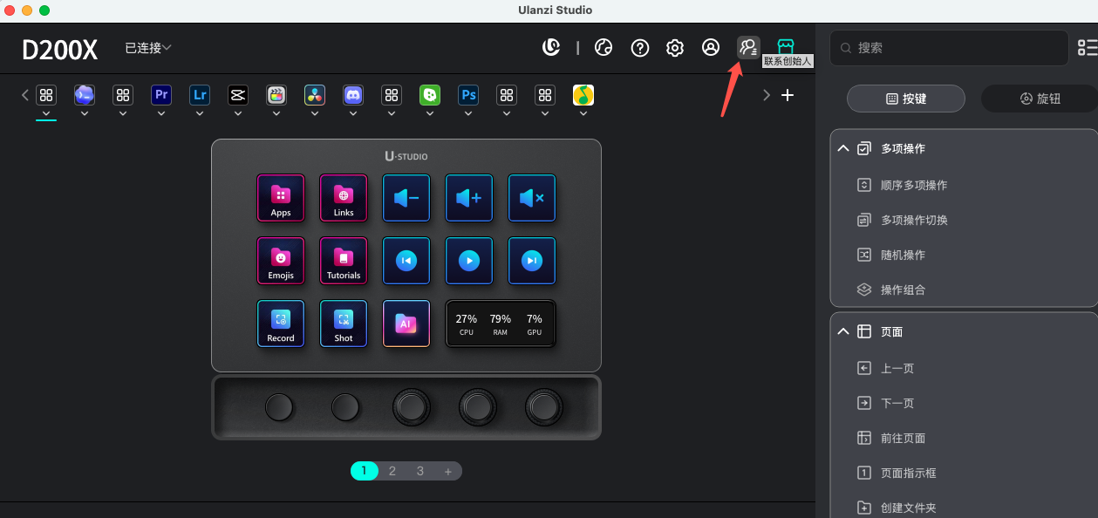The height and width of the screenshot is (518, 1098).
Task: Switch to the 旋钮 tab
Action: click(x=1040, y=99)
